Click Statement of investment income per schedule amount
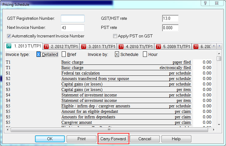The height and width of the screenshot is (146, 226). tap(203, 95)
